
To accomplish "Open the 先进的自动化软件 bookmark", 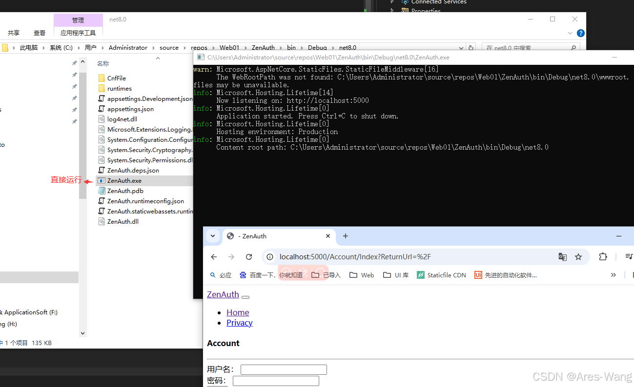I will coord(506,275).
